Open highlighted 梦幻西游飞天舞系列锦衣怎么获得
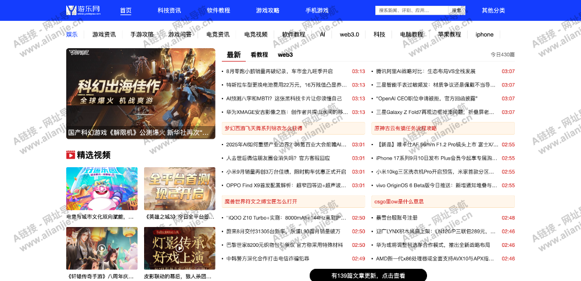This screenshot has width=581, height=281. tap(293, 128)
